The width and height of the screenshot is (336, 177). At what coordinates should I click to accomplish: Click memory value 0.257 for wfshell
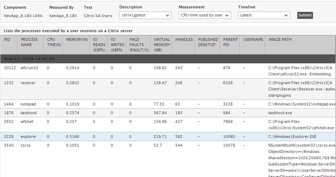(71, 121)
